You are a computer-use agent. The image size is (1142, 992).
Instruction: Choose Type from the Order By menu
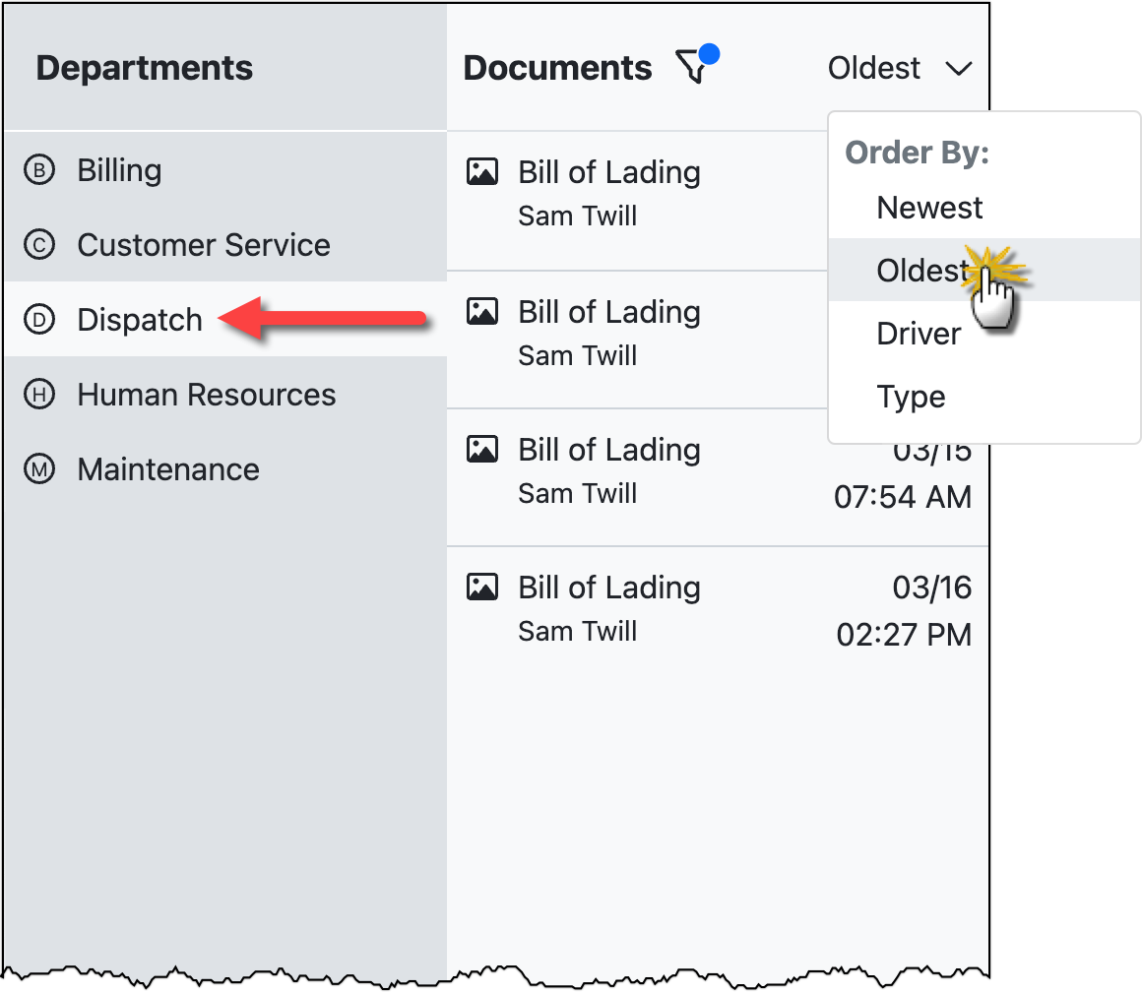911,397
